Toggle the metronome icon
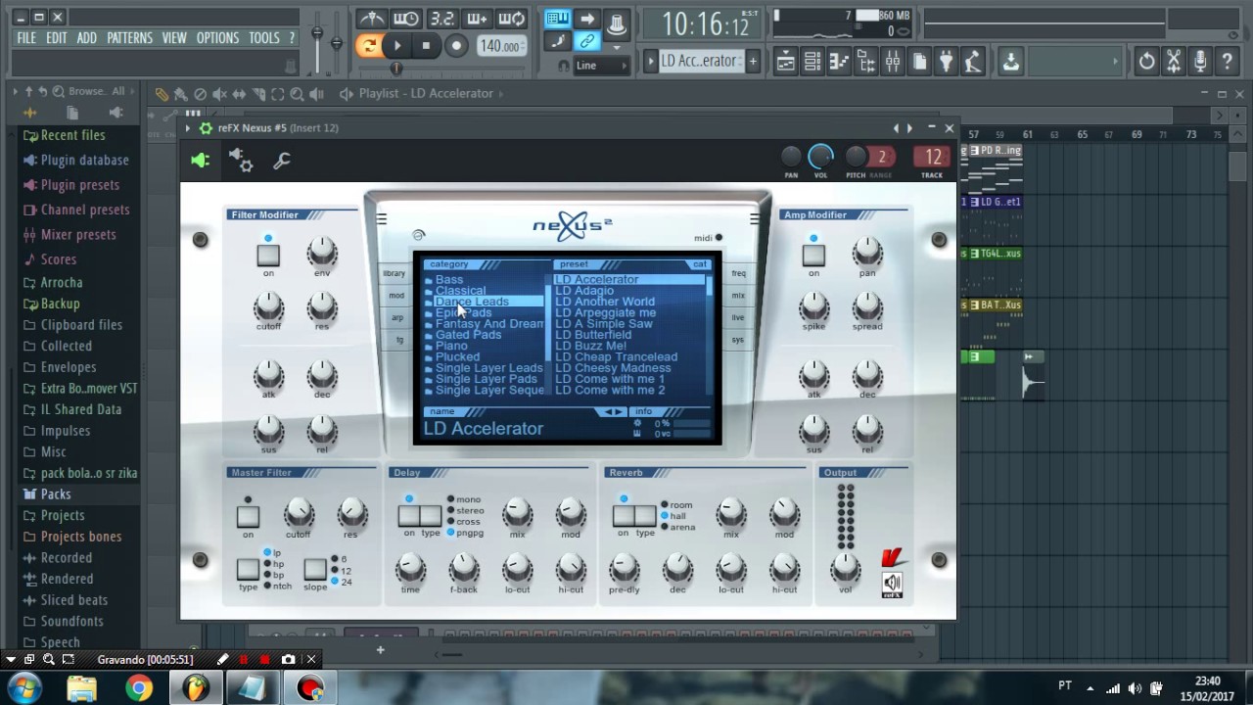1253x705 pixels. 371,19
